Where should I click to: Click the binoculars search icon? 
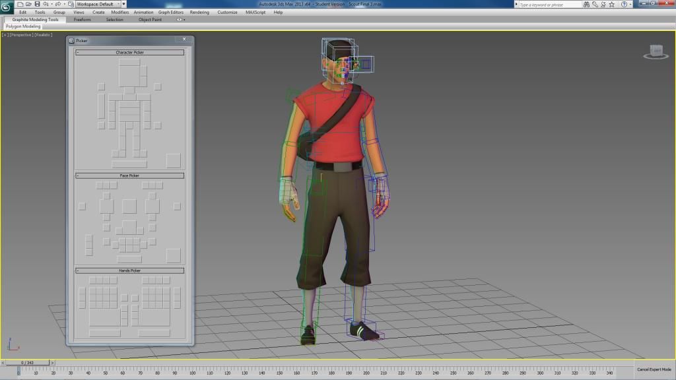click(x=586, y=5)
